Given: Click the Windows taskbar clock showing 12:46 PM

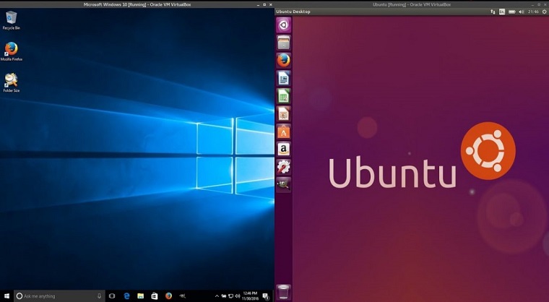Looking at the screenshot, I should click(250, 296).
